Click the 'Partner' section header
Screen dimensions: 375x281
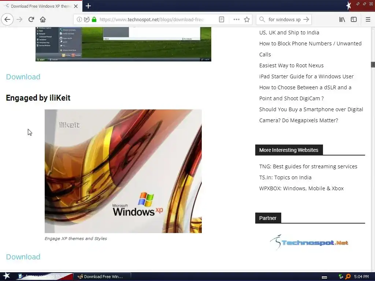pos(268,218)
